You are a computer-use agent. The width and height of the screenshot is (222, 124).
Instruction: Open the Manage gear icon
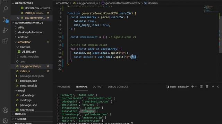click(5, 121)
